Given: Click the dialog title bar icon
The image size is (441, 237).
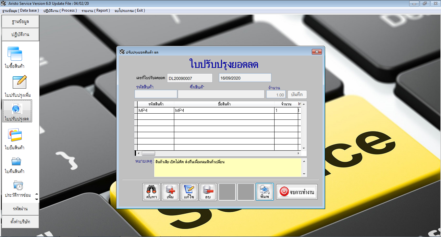Looking at the screenshot, I should pos(122,52).
